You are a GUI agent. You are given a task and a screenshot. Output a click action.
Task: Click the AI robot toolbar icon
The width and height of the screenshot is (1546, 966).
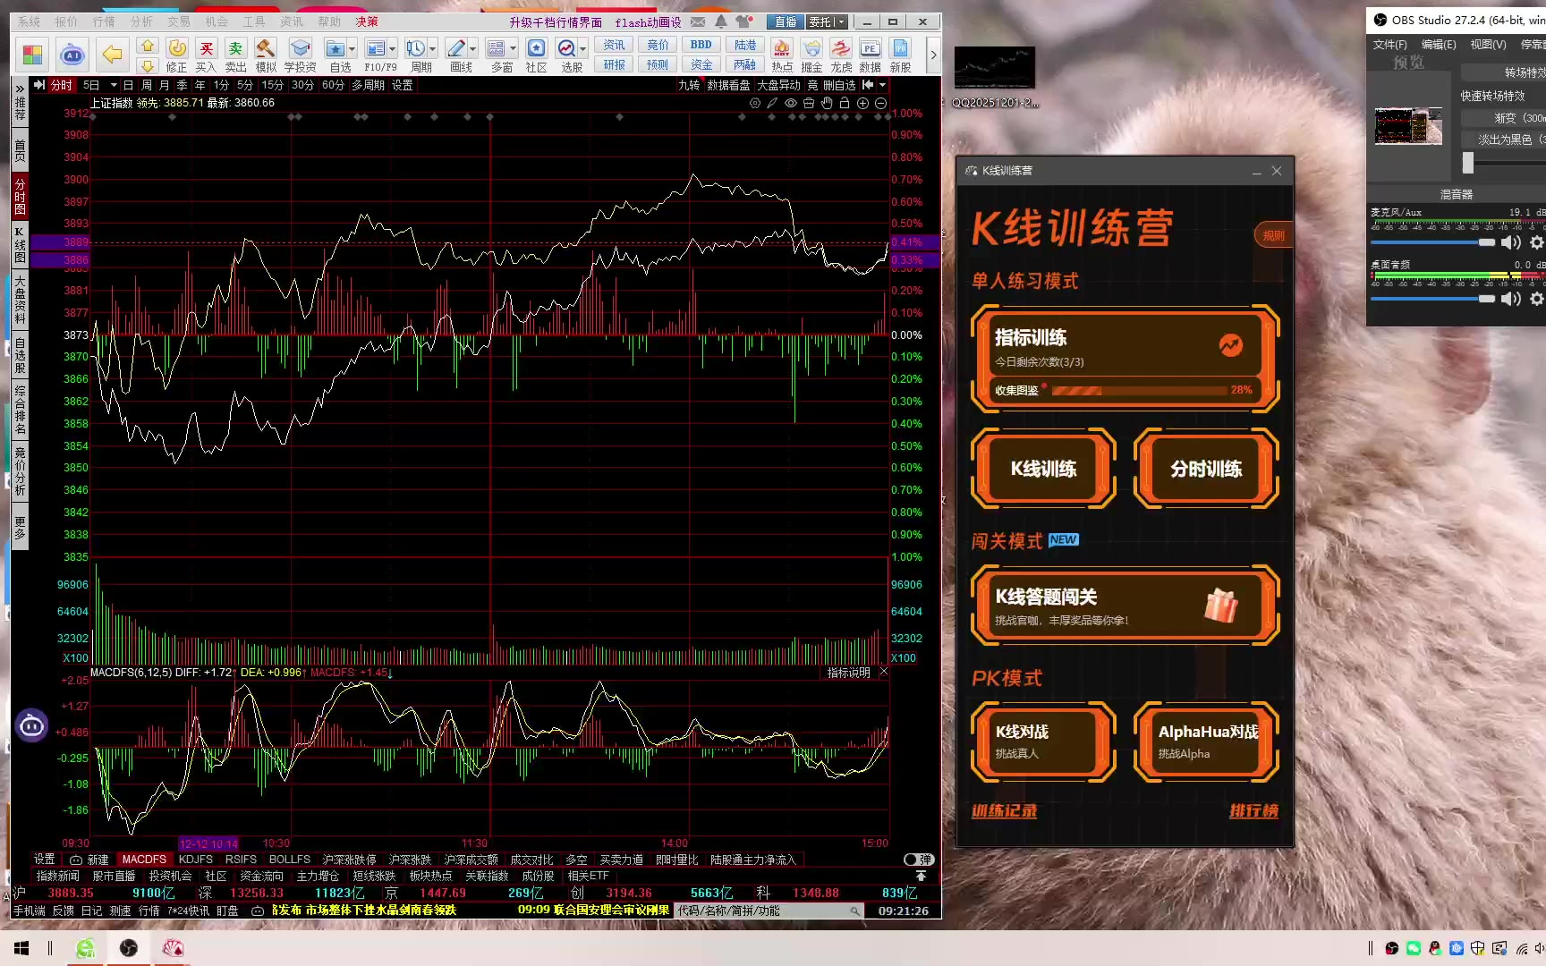point(72,55)
